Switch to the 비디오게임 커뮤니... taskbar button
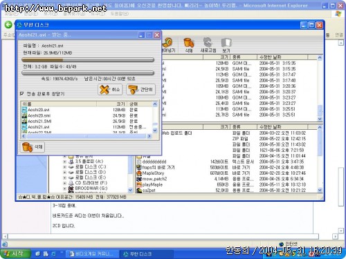This screenshot has height=259, width=346. (92, 254)
